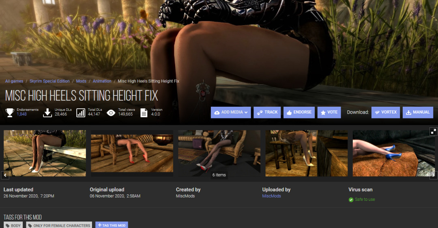Select the Only For Female Characters tag
438x228 pixels.
coord(60,225)
